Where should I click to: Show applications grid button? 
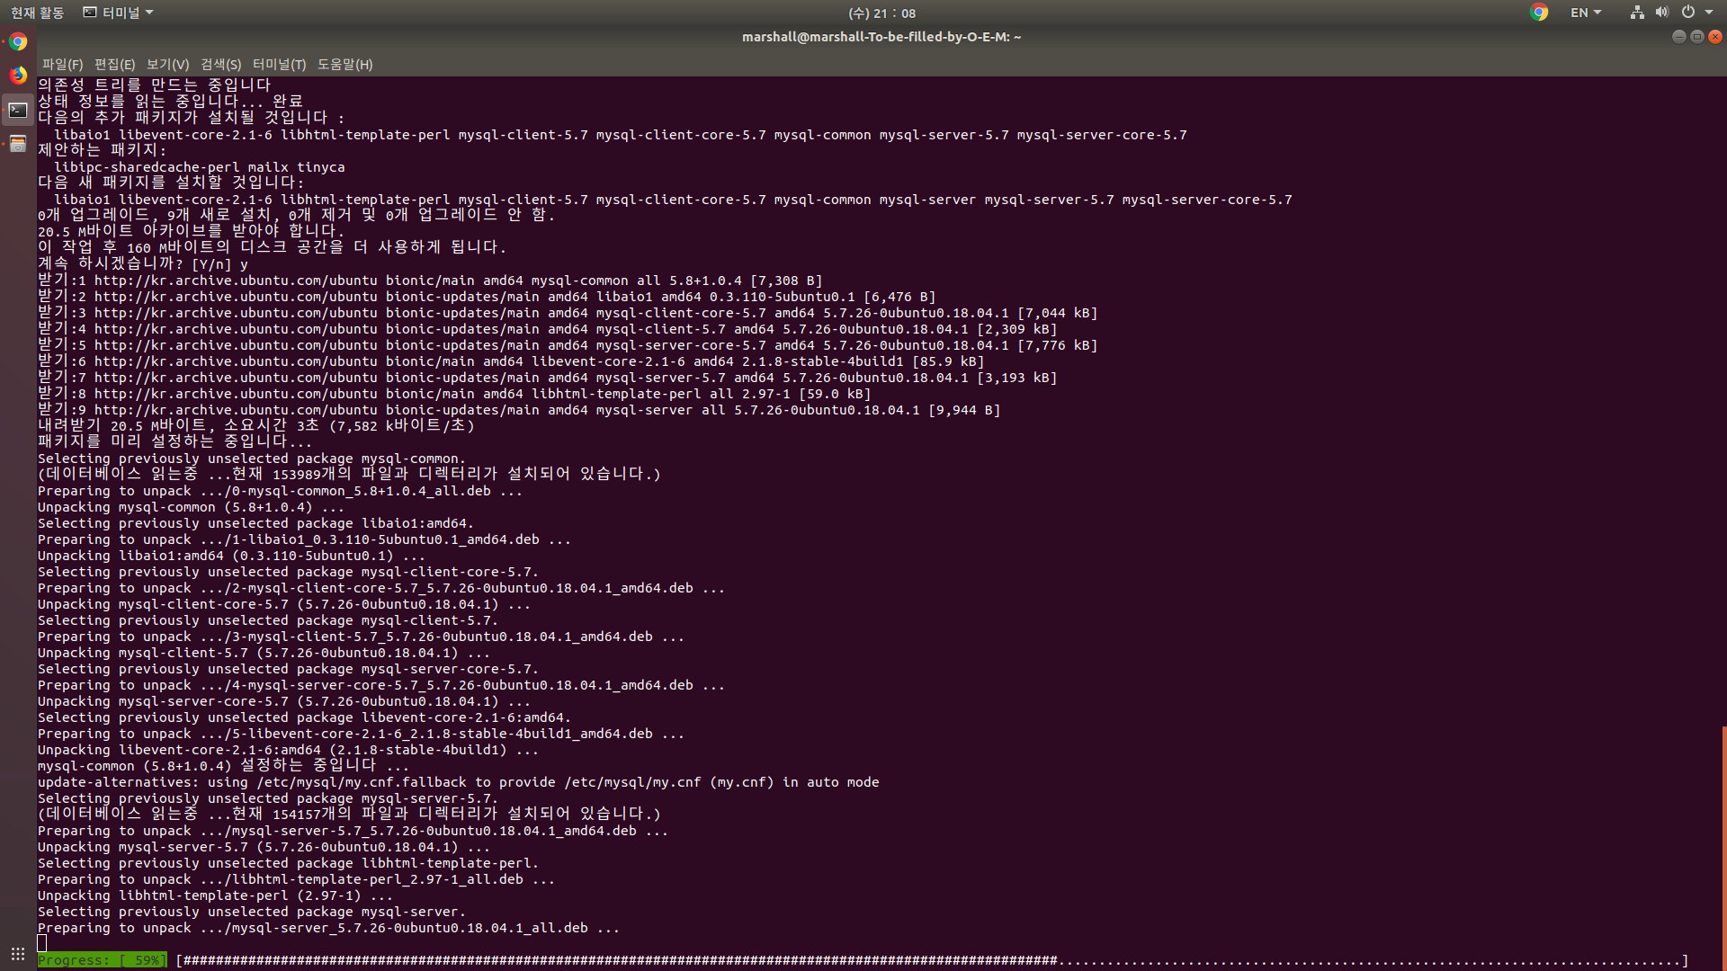(x=18, y=953)
